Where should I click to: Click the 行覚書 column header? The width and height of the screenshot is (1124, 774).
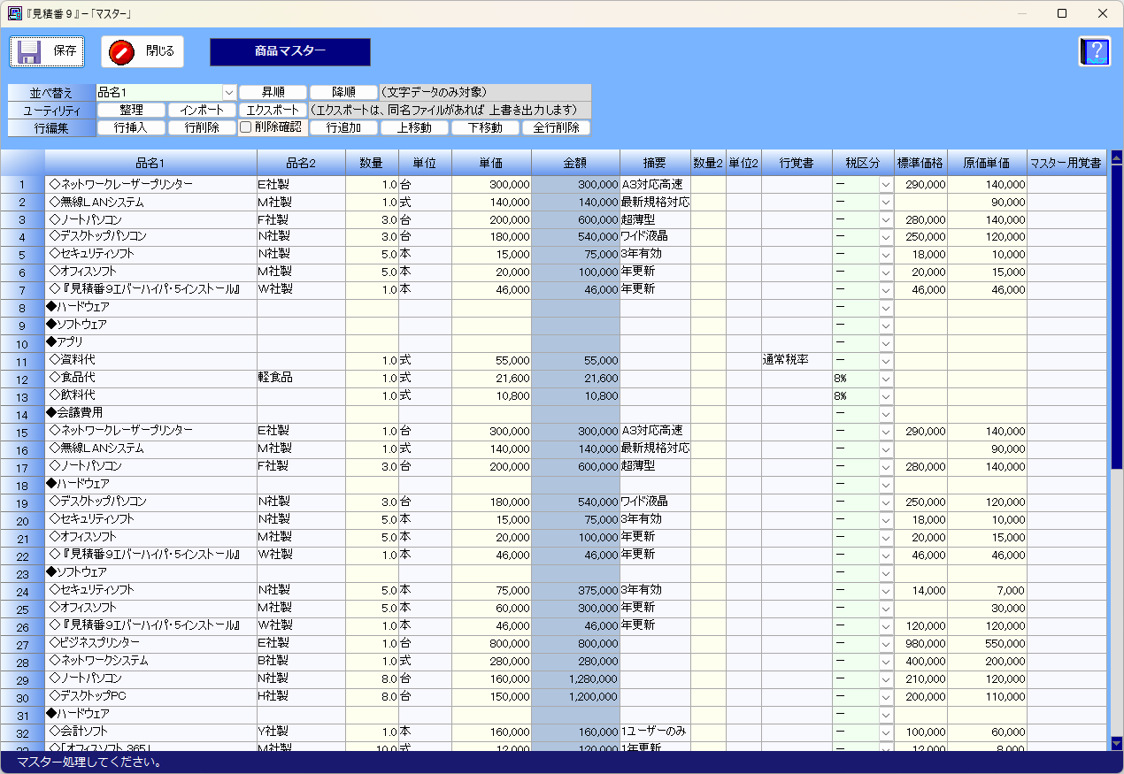pos(797,163)
